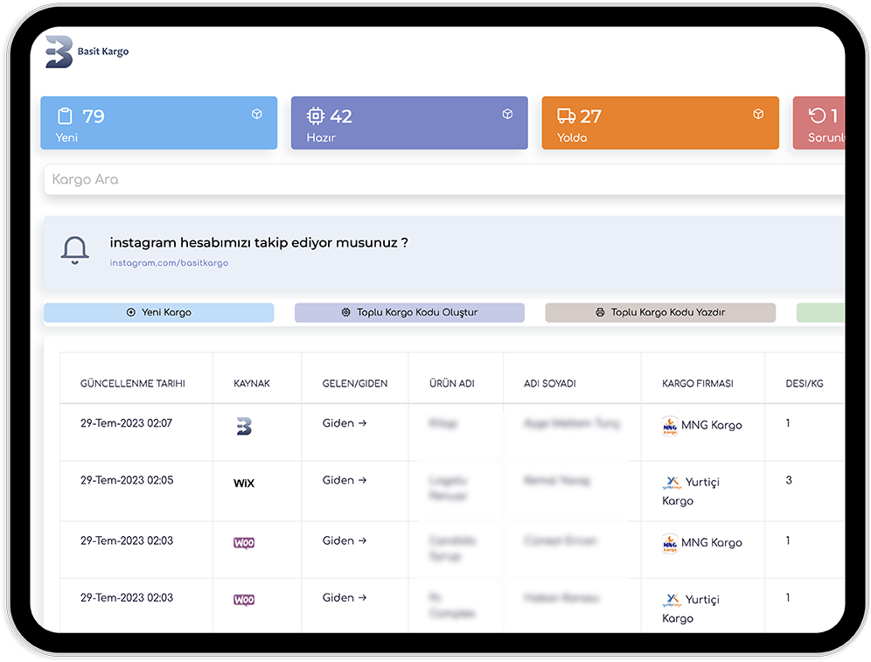Focus the Kargo Ara search field
The width and height of the screenshot is (871, 662).
click(437, 179)
